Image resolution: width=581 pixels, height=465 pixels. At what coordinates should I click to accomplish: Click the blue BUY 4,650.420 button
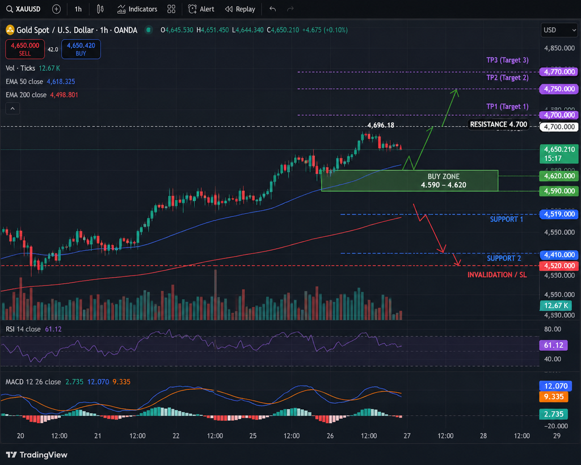click(x=81, y=49)
